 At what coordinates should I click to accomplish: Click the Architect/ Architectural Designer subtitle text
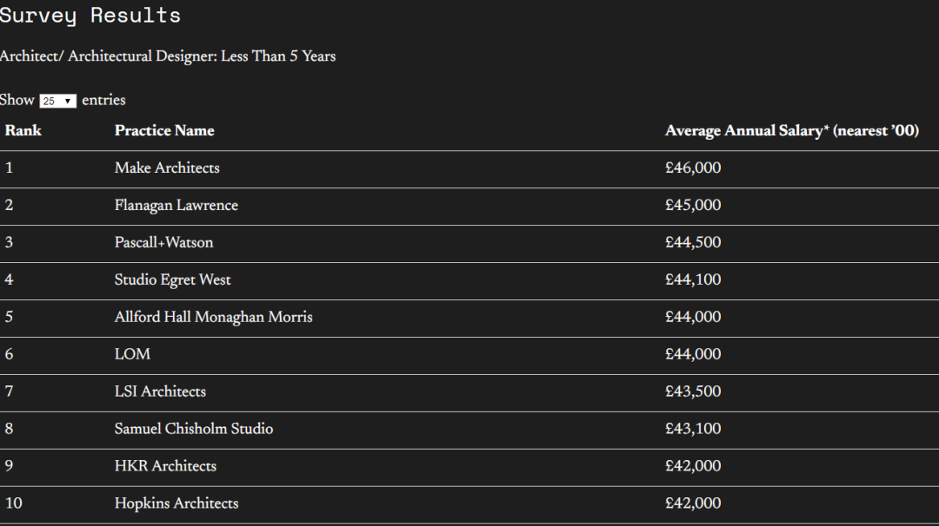(168, 56)
